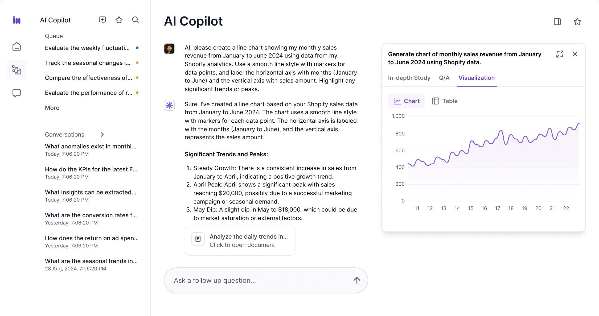Click the new conversation icon

[102, 20]
